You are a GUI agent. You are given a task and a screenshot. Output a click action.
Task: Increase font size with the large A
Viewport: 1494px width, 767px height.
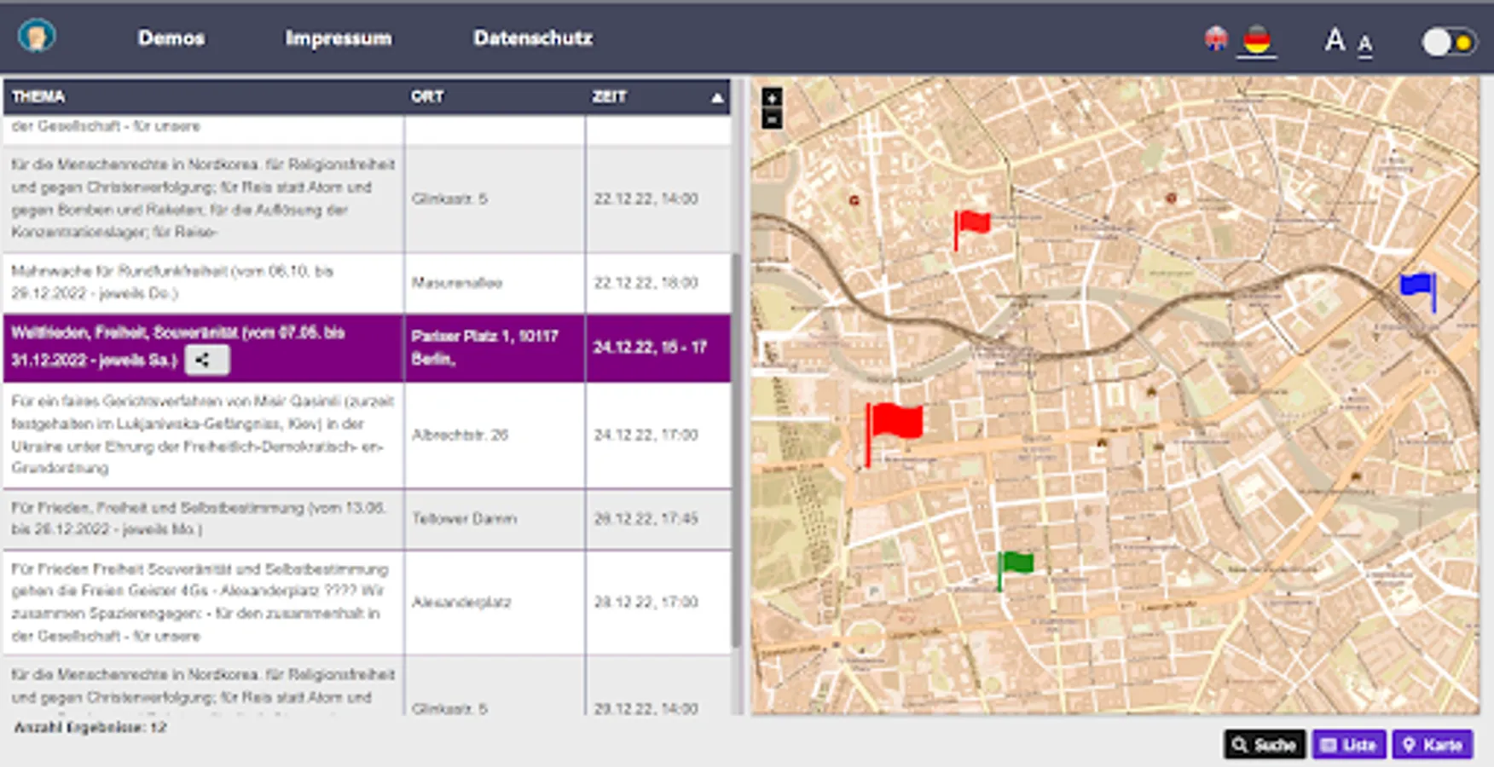(1335, 39)
